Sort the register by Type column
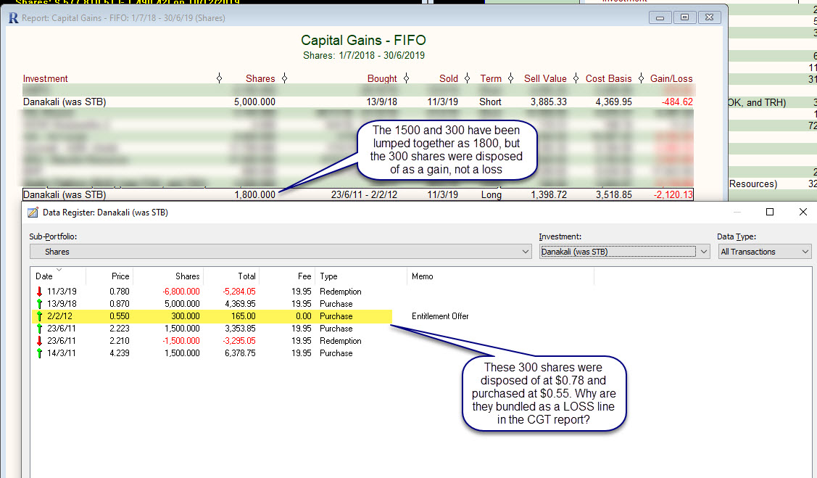The image size is (817, 478). tap(329, 276)
